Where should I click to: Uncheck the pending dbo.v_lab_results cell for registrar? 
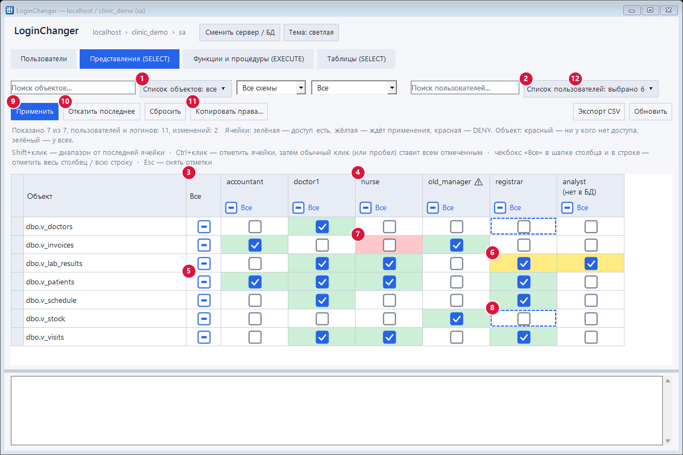(524, 263)
